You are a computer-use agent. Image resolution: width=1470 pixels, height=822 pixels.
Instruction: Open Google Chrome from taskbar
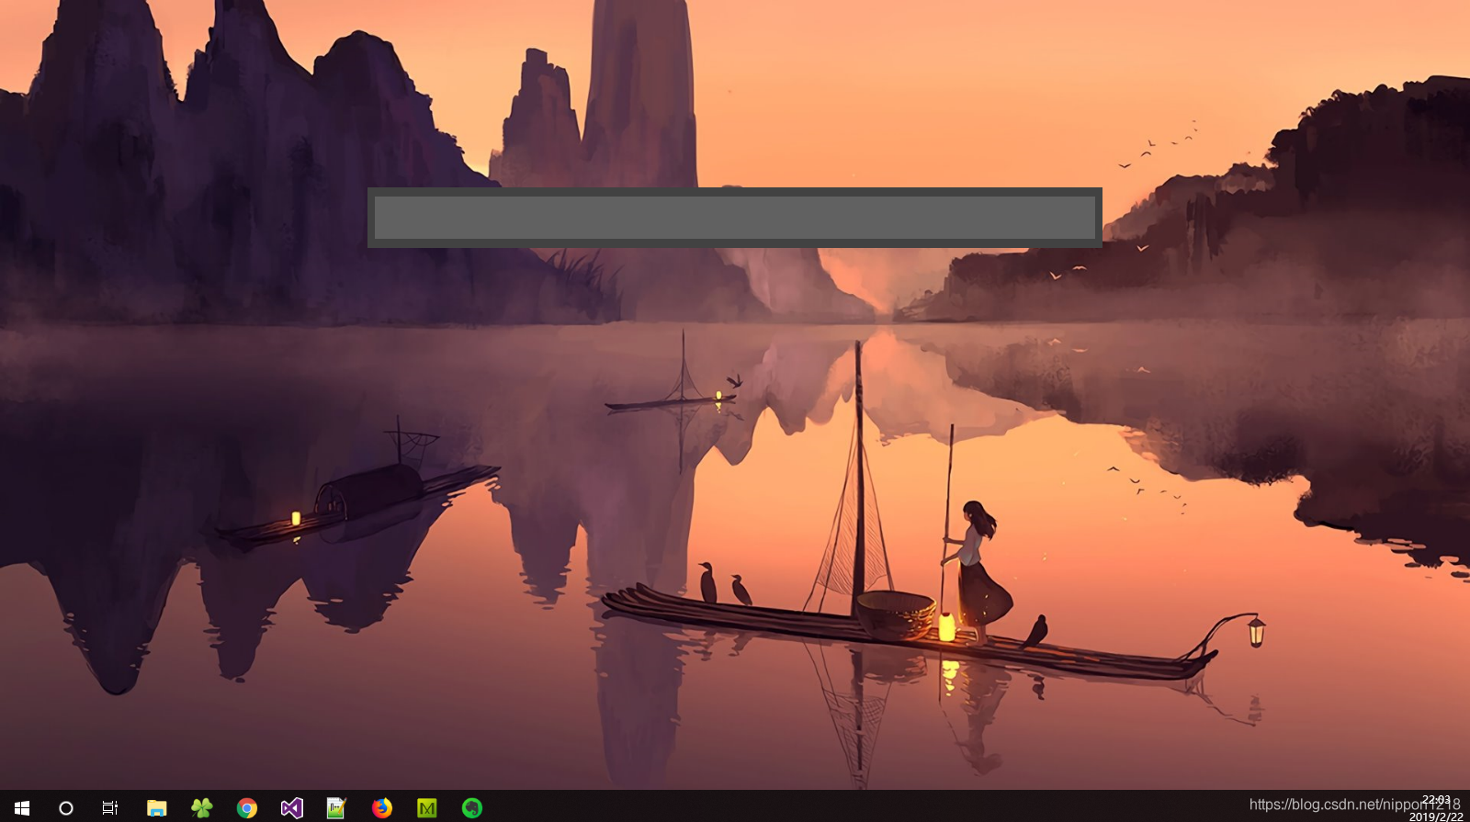246,808
